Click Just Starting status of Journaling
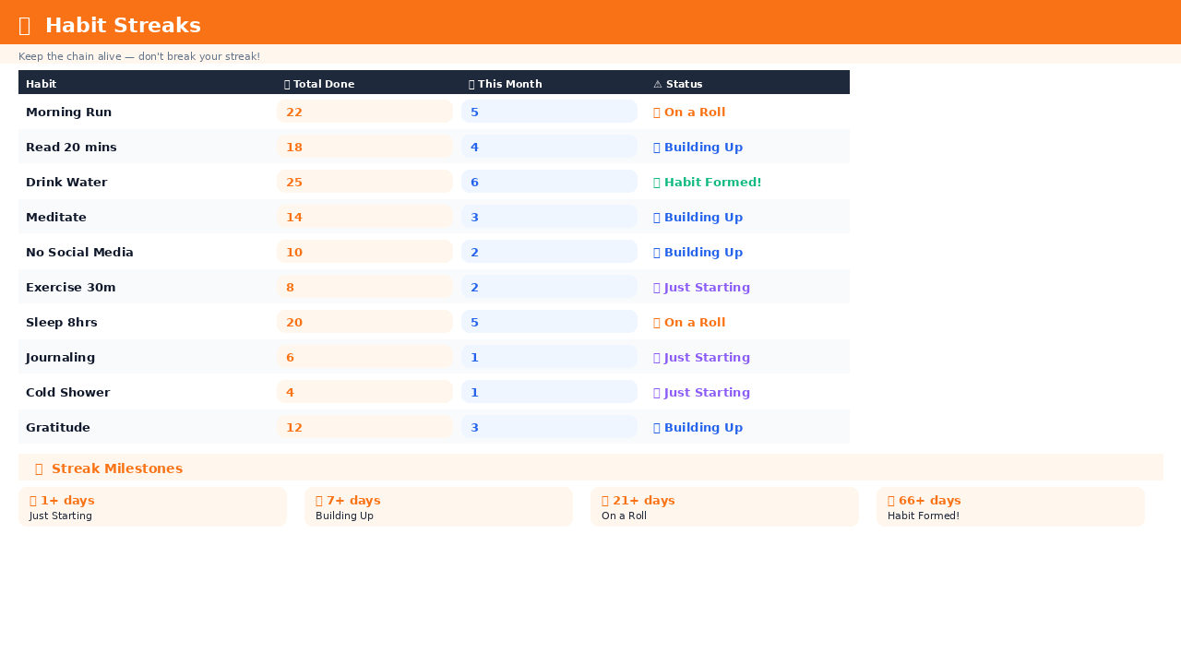 point(701,358)
